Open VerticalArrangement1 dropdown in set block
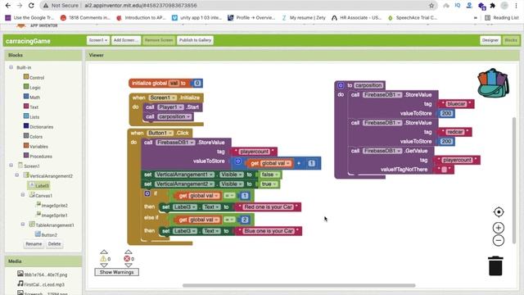Viewport: 524px width, 295px height. coord(184,175)
